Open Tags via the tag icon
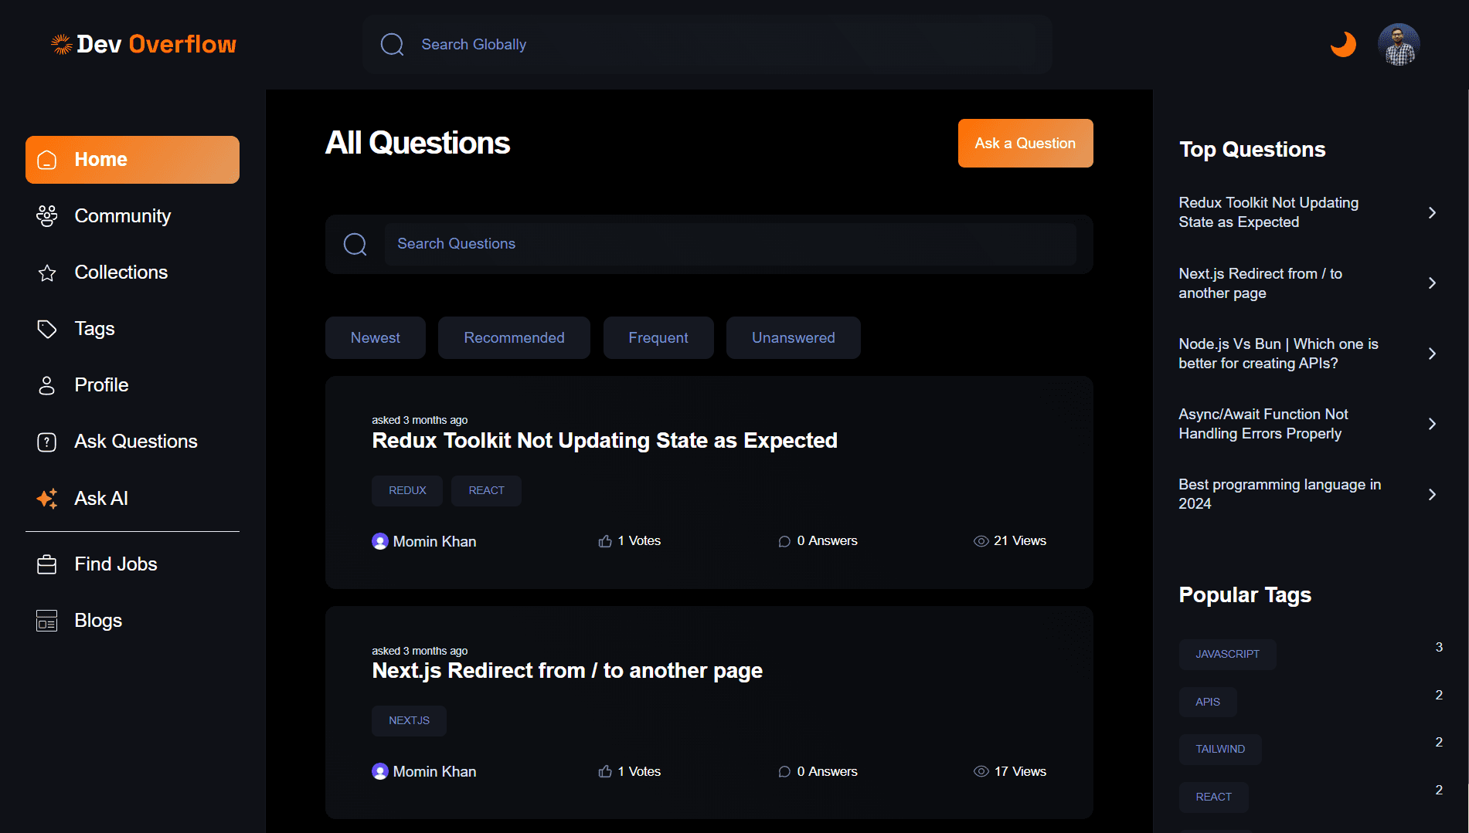The height and width of the screenshot is (833, 1469). click(x=47, y=329)
